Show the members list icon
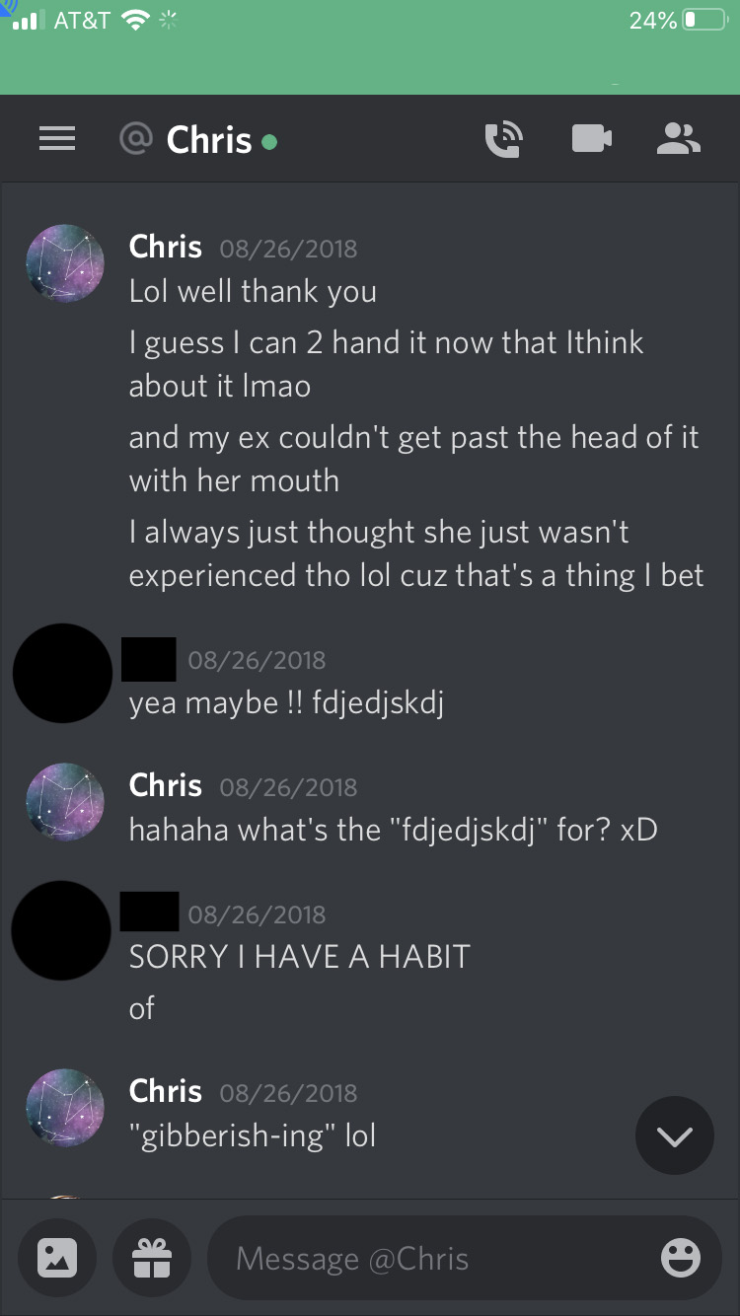The height and width of the screenshot is (1316, 740). point(679,139)
